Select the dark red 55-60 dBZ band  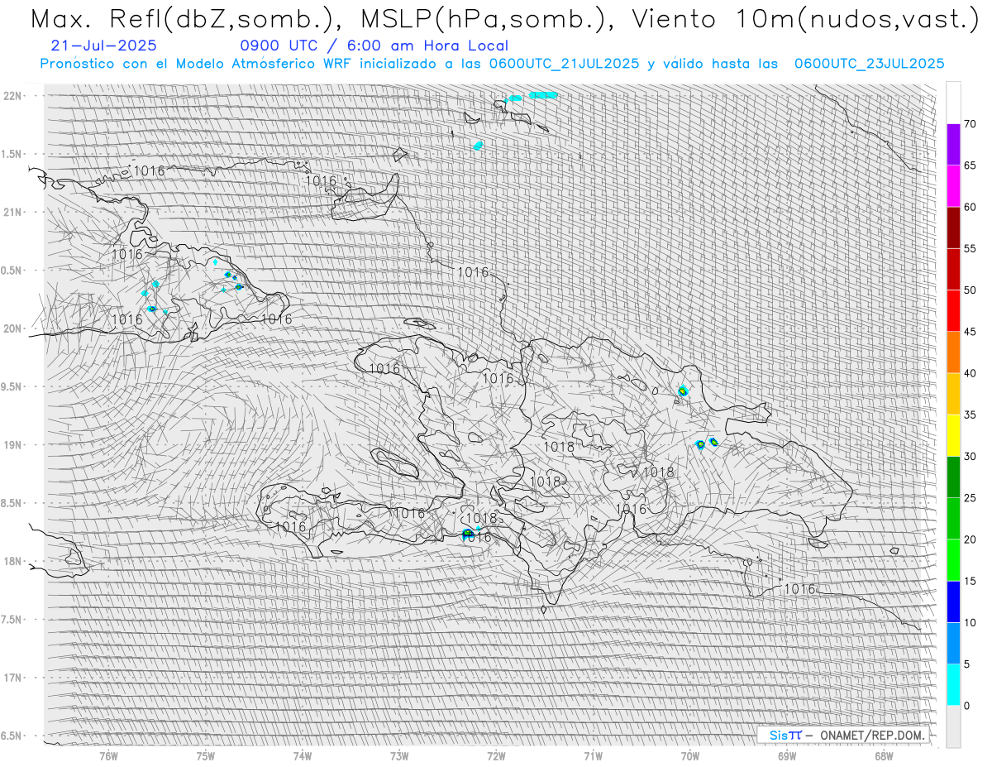tap(953, 228)
